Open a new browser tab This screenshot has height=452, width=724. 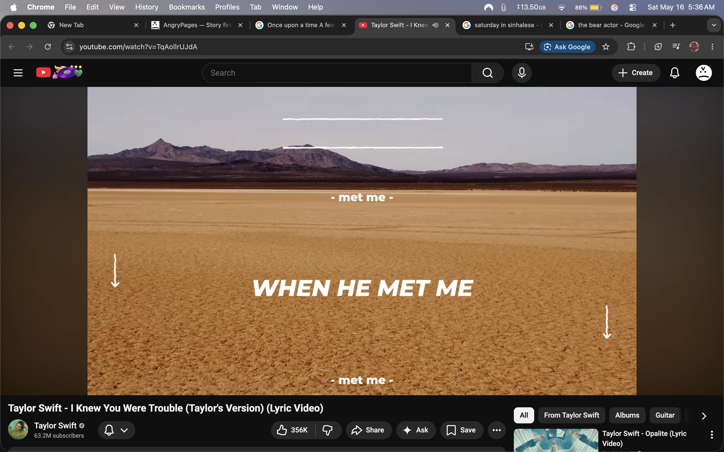[673, 25]
